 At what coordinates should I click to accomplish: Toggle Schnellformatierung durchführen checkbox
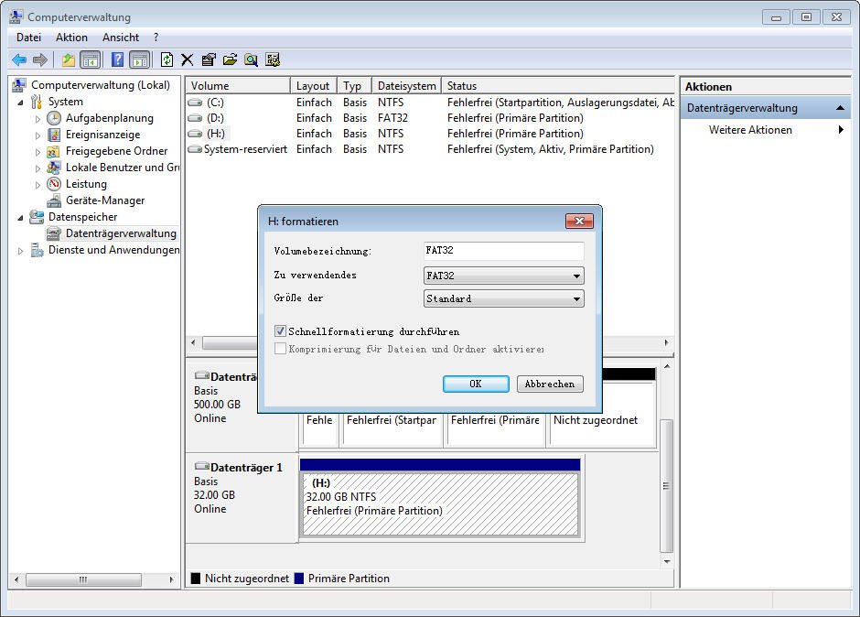point(280,331)
